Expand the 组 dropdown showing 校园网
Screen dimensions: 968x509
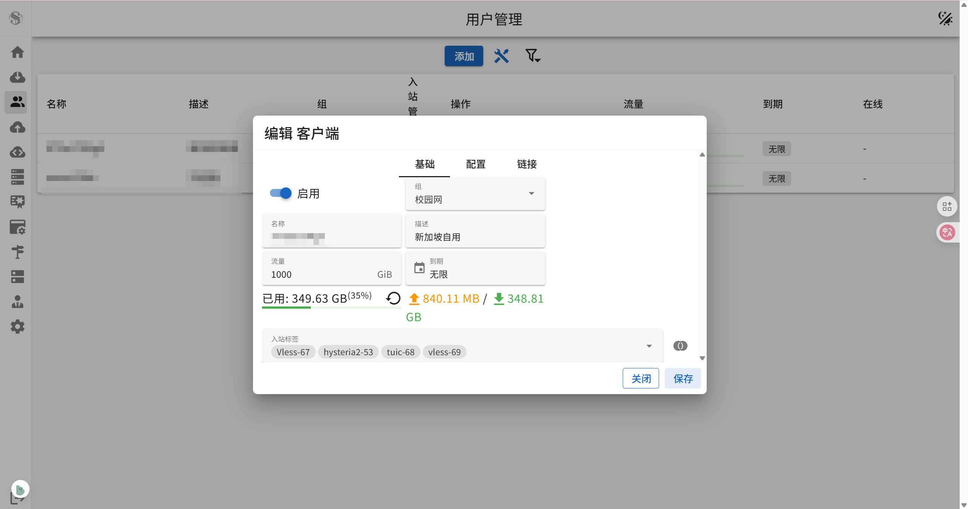coord(475,193)
